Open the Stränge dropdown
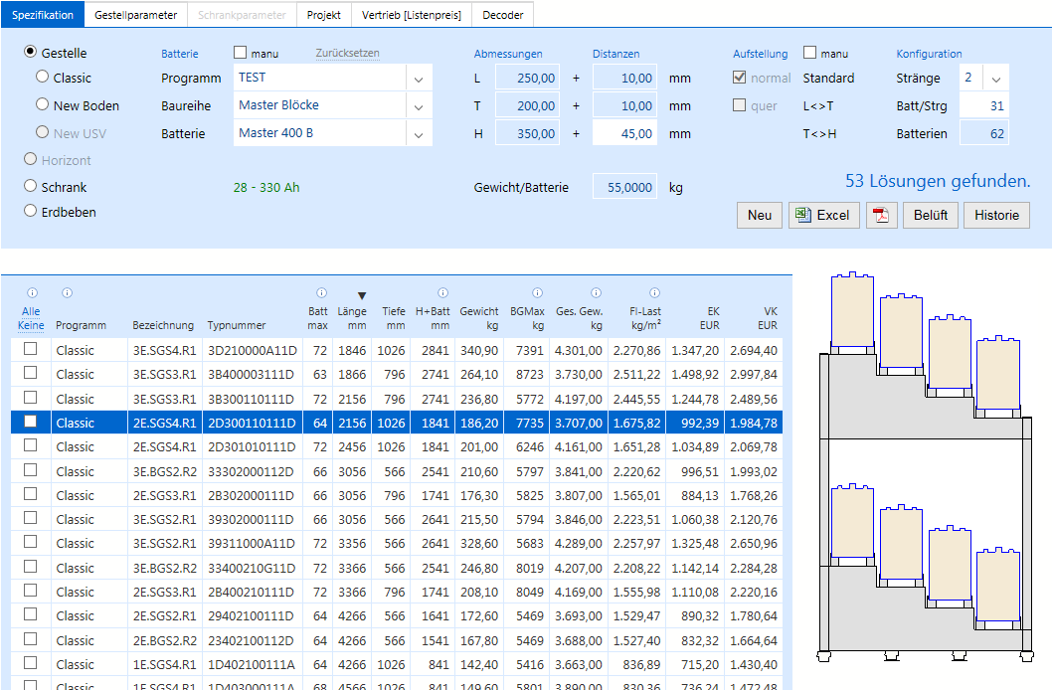The width and height of the screenshot is (1052, 690). click(x=996, y=79)
